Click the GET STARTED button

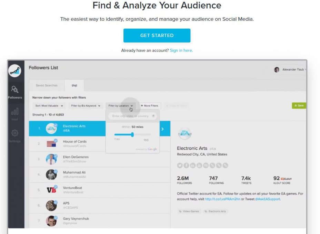pos(157,35)
